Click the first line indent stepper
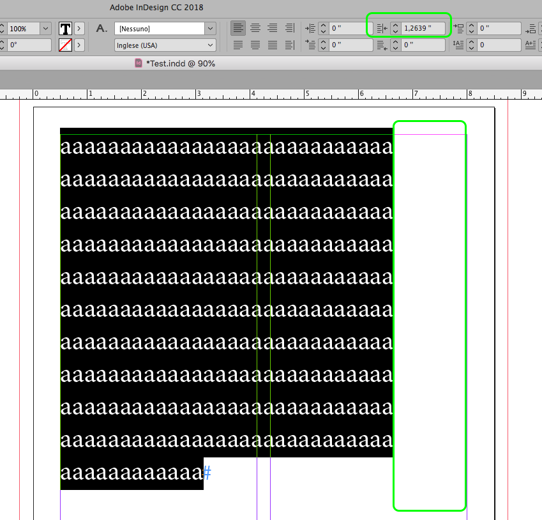Image resolution: width=542 pixels, height=520 pixels. click(x=323, y=45)
